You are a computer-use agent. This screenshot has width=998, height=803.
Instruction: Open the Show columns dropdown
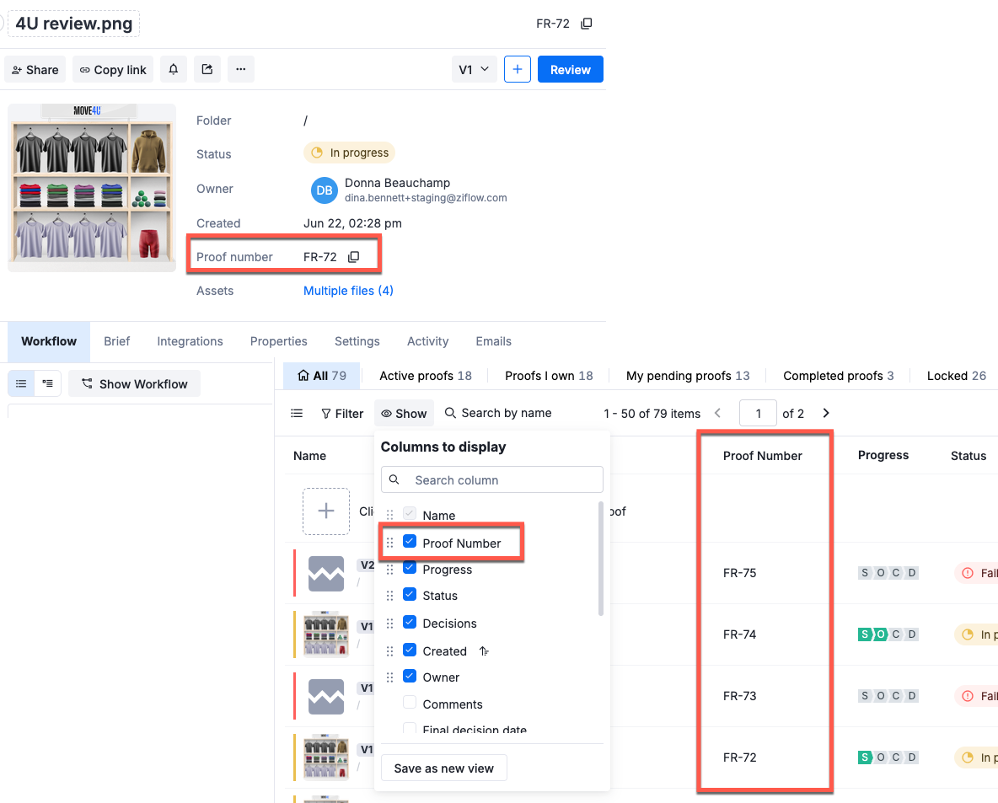[x=404, y=414]
